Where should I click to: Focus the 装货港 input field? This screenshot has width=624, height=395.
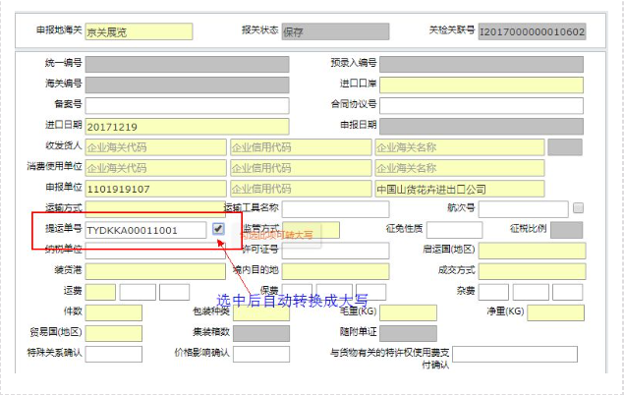tap(155, 272)
